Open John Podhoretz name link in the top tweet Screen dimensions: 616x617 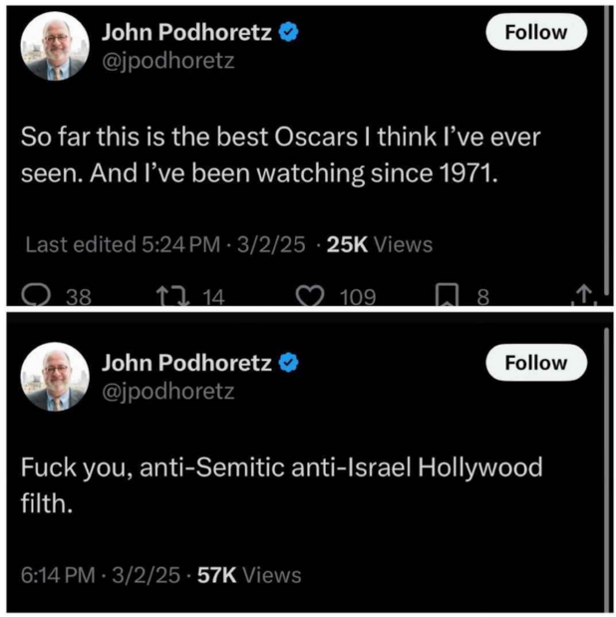pyautogui.click(x=185, y=33)
